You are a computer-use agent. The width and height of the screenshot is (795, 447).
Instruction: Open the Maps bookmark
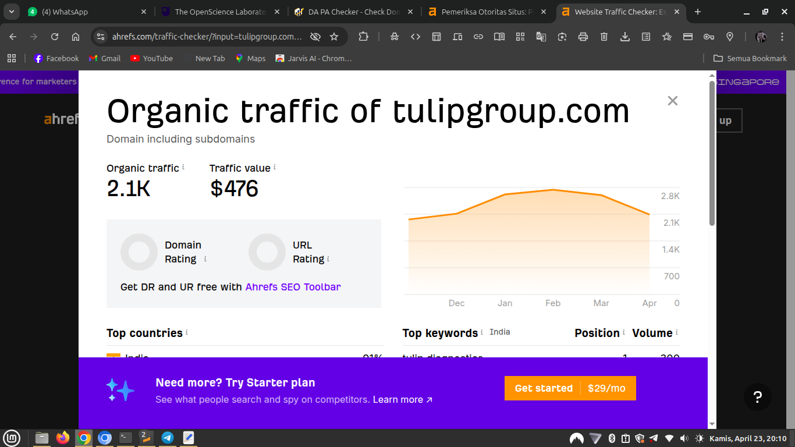click(x=250, y=58)
